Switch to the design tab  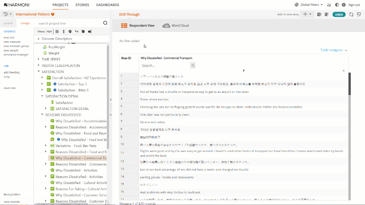tap(25, 23)
